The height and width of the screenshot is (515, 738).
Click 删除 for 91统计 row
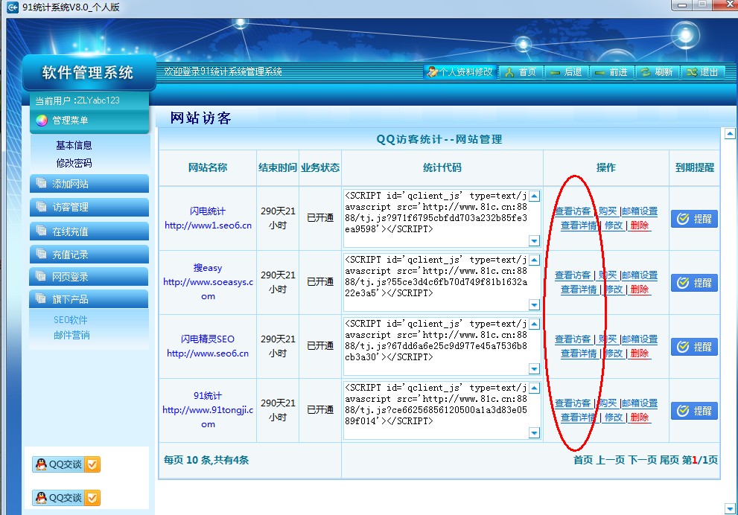[640, 418]
